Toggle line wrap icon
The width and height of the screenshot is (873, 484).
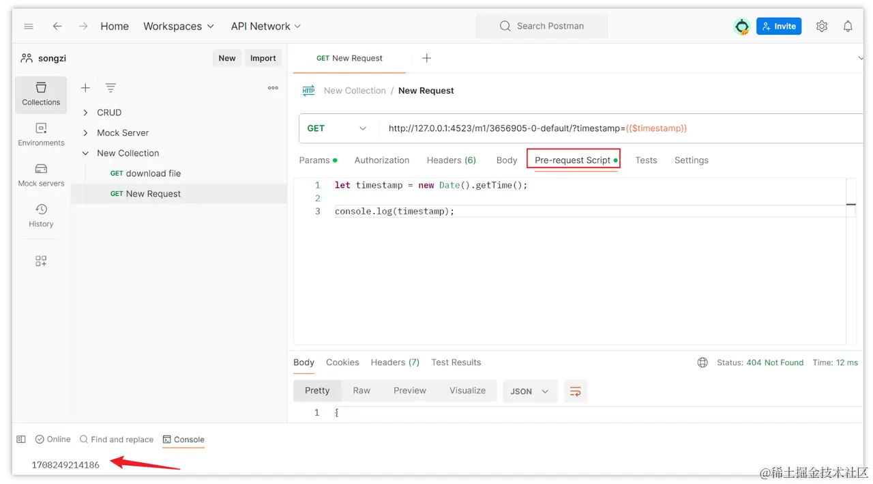tap(575, 391)
